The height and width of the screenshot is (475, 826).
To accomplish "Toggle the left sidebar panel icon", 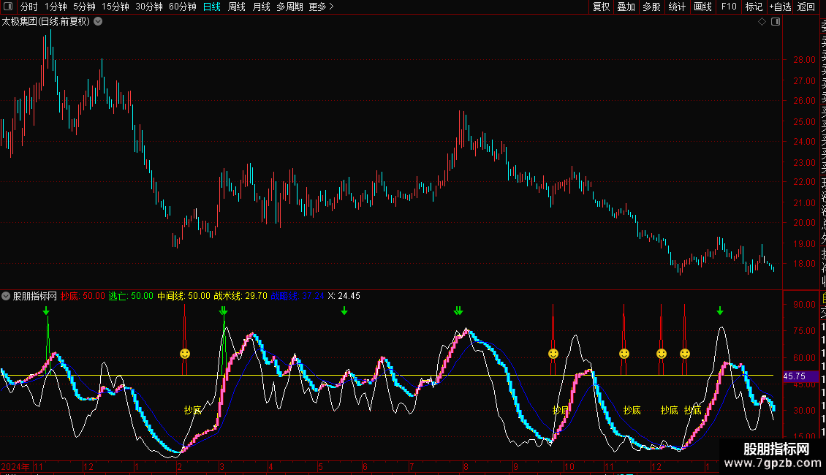I will pyautogui.click(x=9, y=7).
